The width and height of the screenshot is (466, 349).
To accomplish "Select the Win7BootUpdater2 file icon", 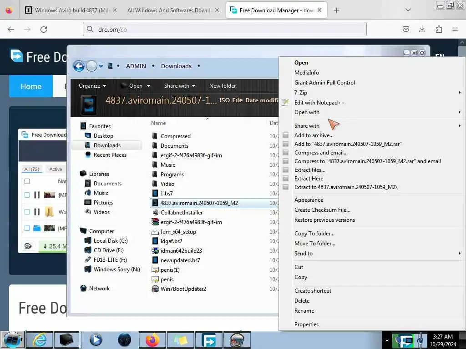I will pos(155,289).
